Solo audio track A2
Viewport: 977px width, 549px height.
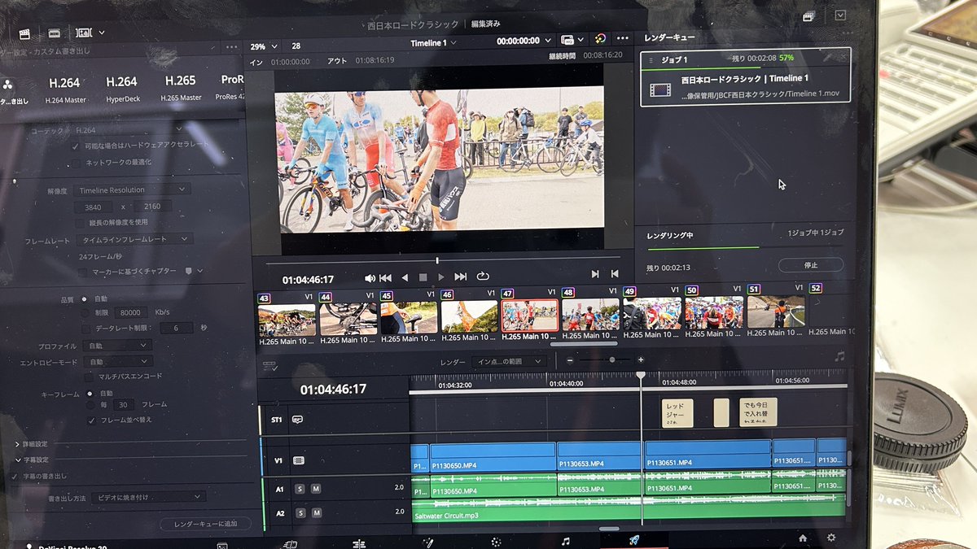300,513
